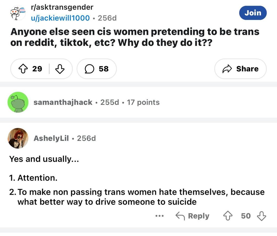This screenshot has height=236, width=277.
Task: Go to r/asktransgender subreddit name
Action: [62, 7]
